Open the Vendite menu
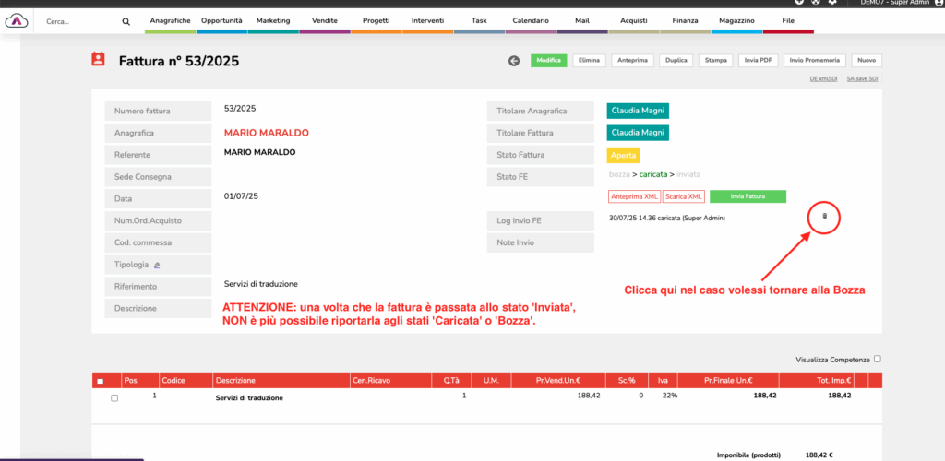Image resolution: width=945 pixels, height=461 pixels. 324,20
